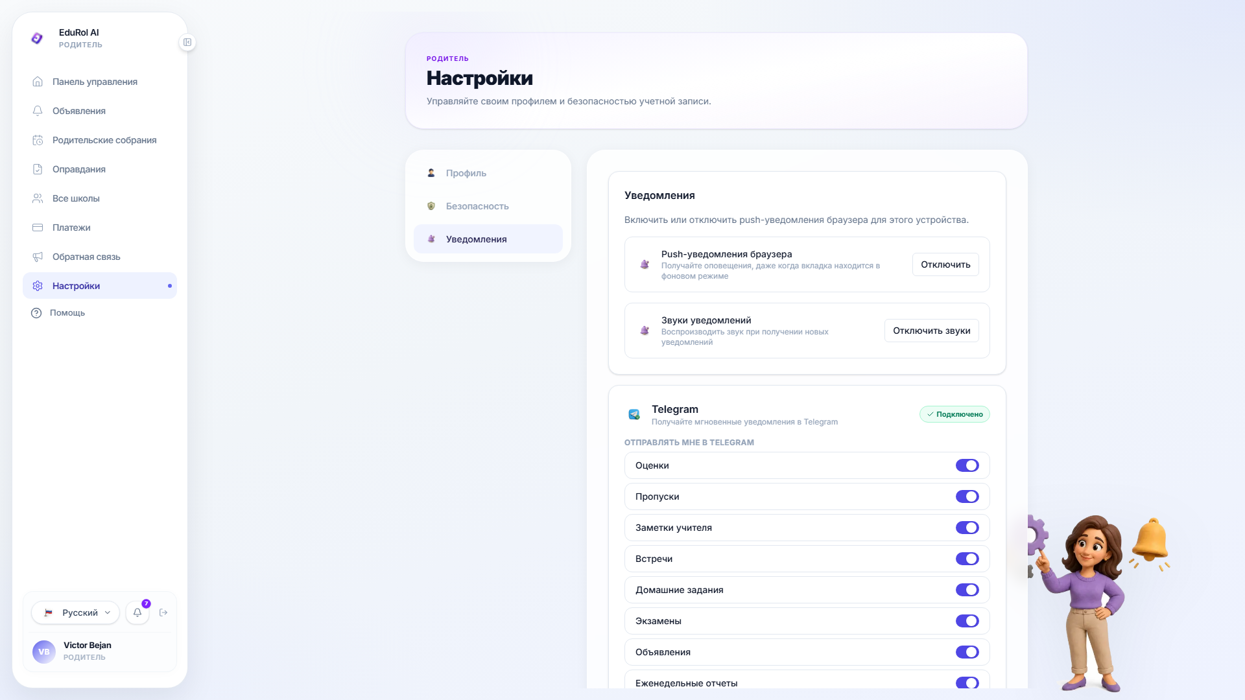Image resolution: width=1245 pixels, height=700 pixels.
Task: Select Настройки in the sidebar
Action: pos(100,286)
